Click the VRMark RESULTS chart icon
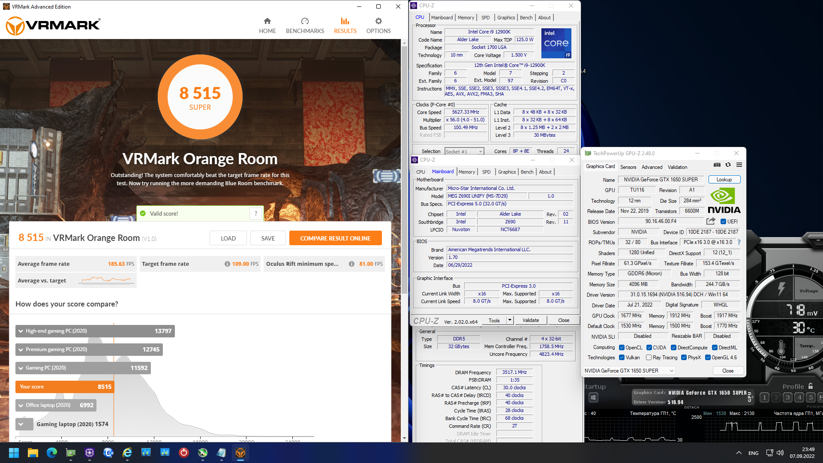Screen dimensions: 823x463 pyautogui.click(x=345, y=21)
